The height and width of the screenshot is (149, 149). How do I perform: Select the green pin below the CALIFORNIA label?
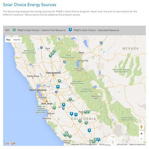click(x=80, y=121)
